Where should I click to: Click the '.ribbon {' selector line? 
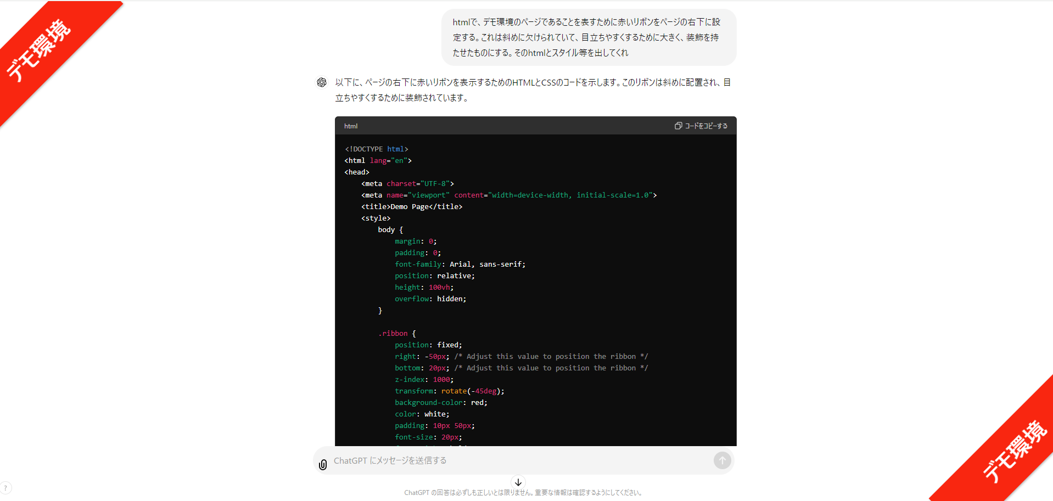pyautogui.click(x=397, y=334)
